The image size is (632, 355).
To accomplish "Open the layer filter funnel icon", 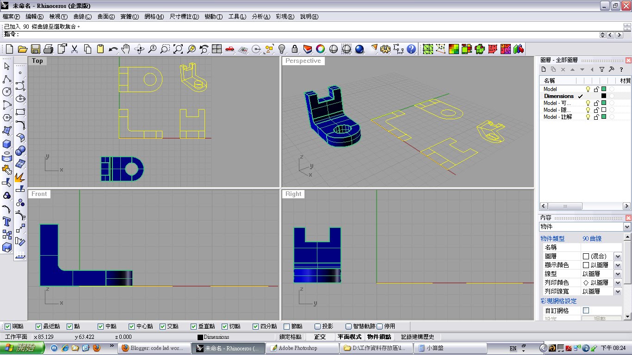I will coord(602,69).
